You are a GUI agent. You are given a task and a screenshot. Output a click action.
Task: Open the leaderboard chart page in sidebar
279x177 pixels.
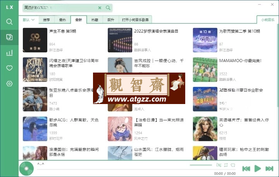pos(9,53)
